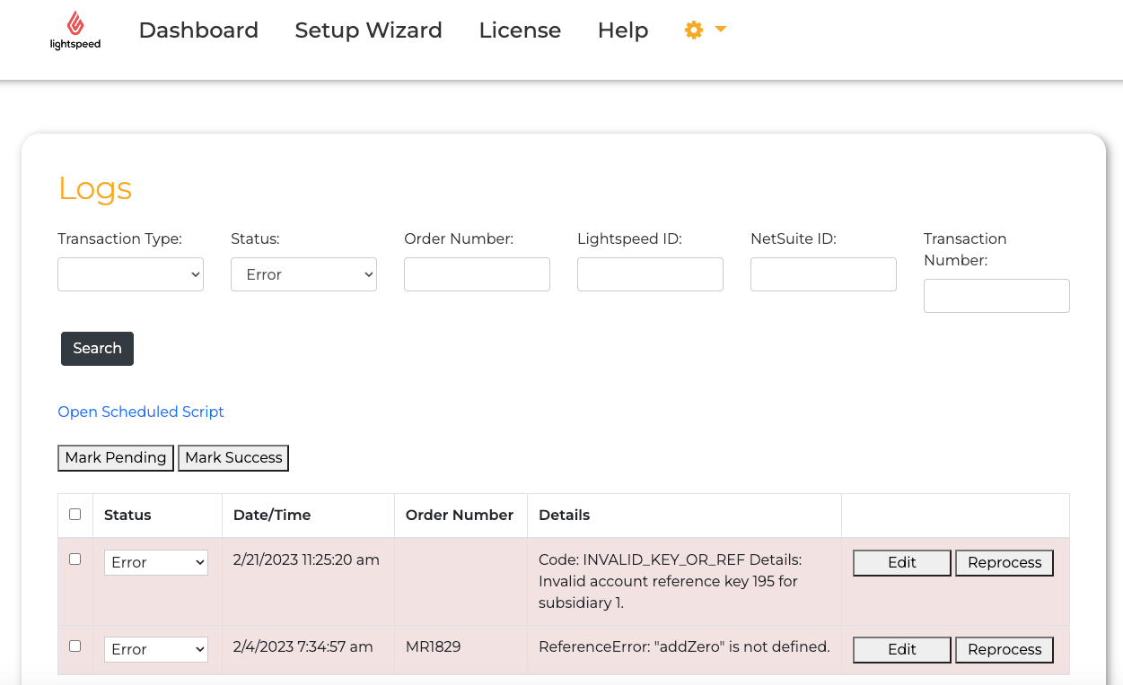
Task: Check the INVALID_KEY_OR_REF error row checkbox
Action: point(75,559)
